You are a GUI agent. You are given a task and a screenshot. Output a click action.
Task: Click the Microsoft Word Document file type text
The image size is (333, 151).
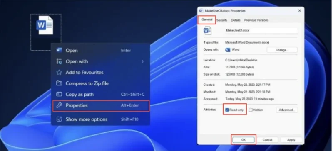pyautogui.click(x=247, y=43)
